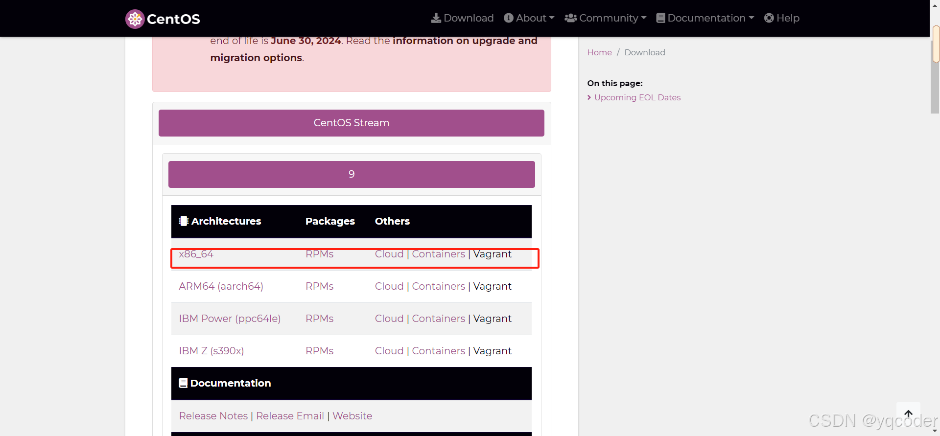Open Containers link in IBM Z row
Screen dimensions: 940x436
click(x=439, y=351)
